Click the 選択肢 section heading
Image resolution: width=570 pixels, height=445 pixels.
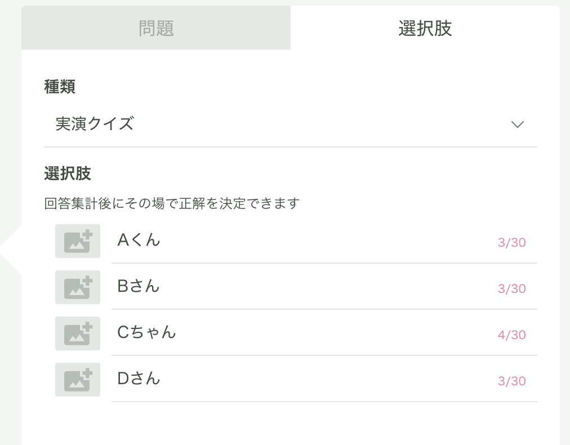click(x=67, y=173)
